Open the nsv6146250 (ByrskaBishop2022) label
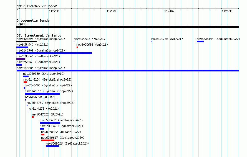 coord(47,79)
